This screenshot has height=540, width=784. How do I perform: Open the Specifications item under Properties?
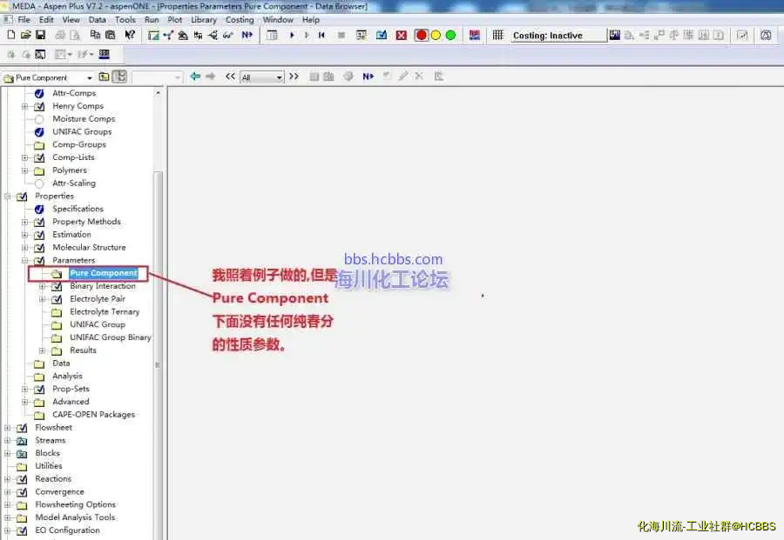[x=78, y=209]
